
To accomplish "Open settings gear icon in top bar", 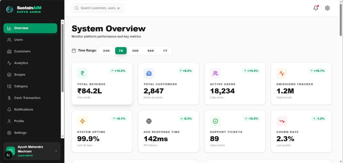I will [327, 8].
